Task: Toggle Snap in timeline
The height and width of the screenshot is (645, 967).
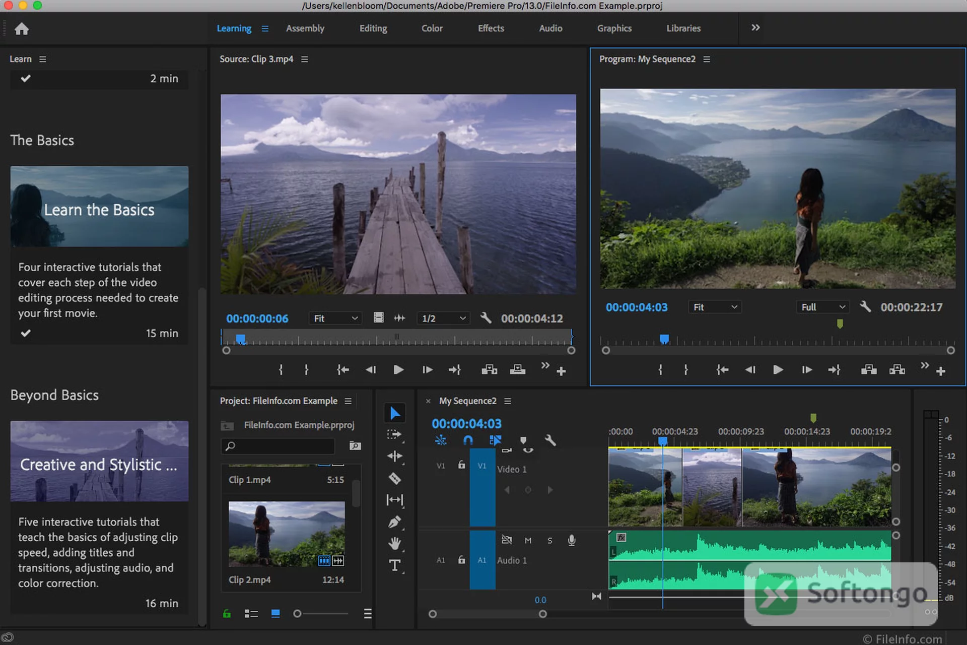Action: tap(468, 440)
